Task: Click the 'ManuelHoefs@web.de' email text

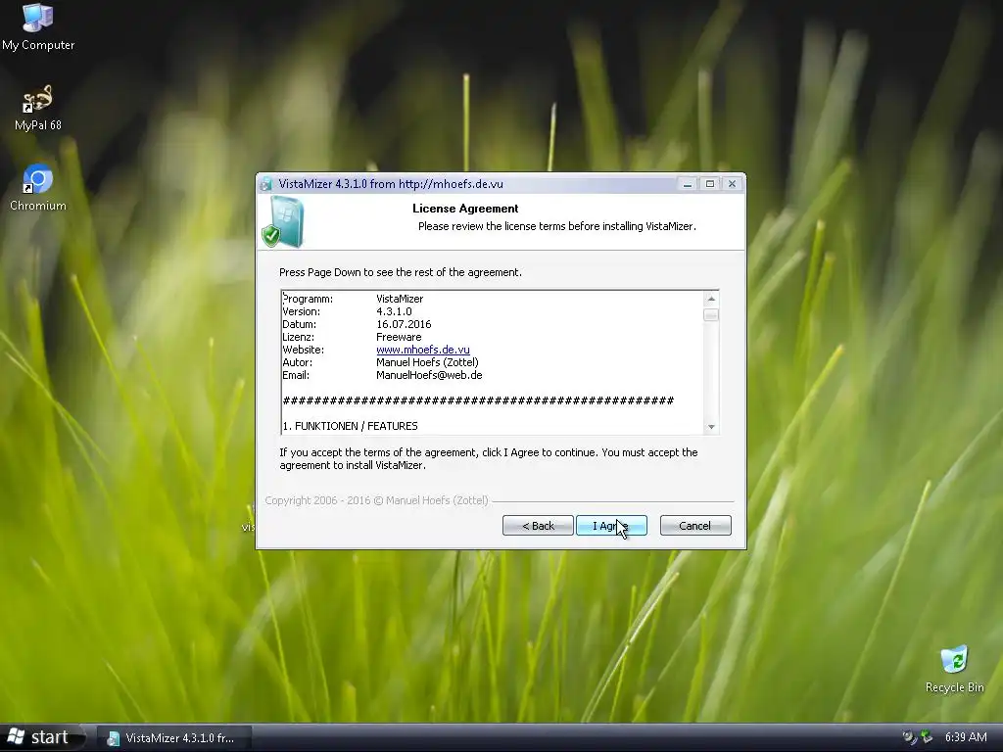Action: coord(429,375)
